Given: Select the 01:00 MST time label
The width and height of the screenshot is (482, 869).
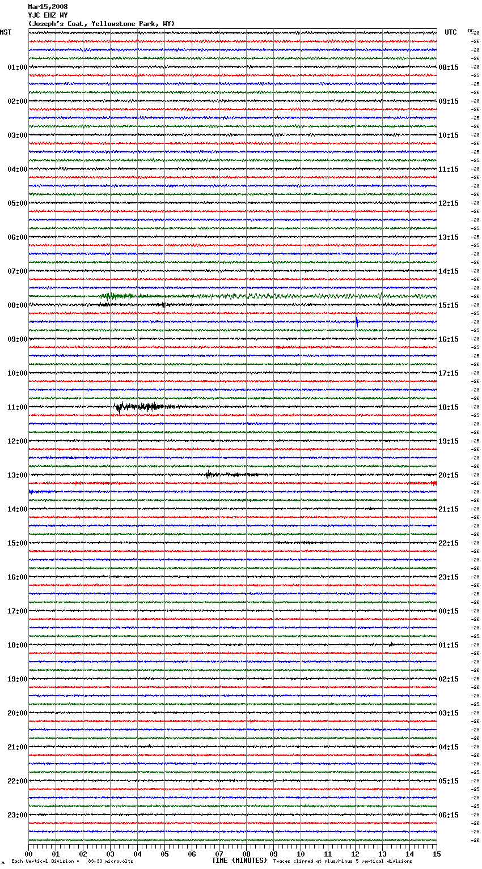Looking at the screenshot, I should [17, 67].
